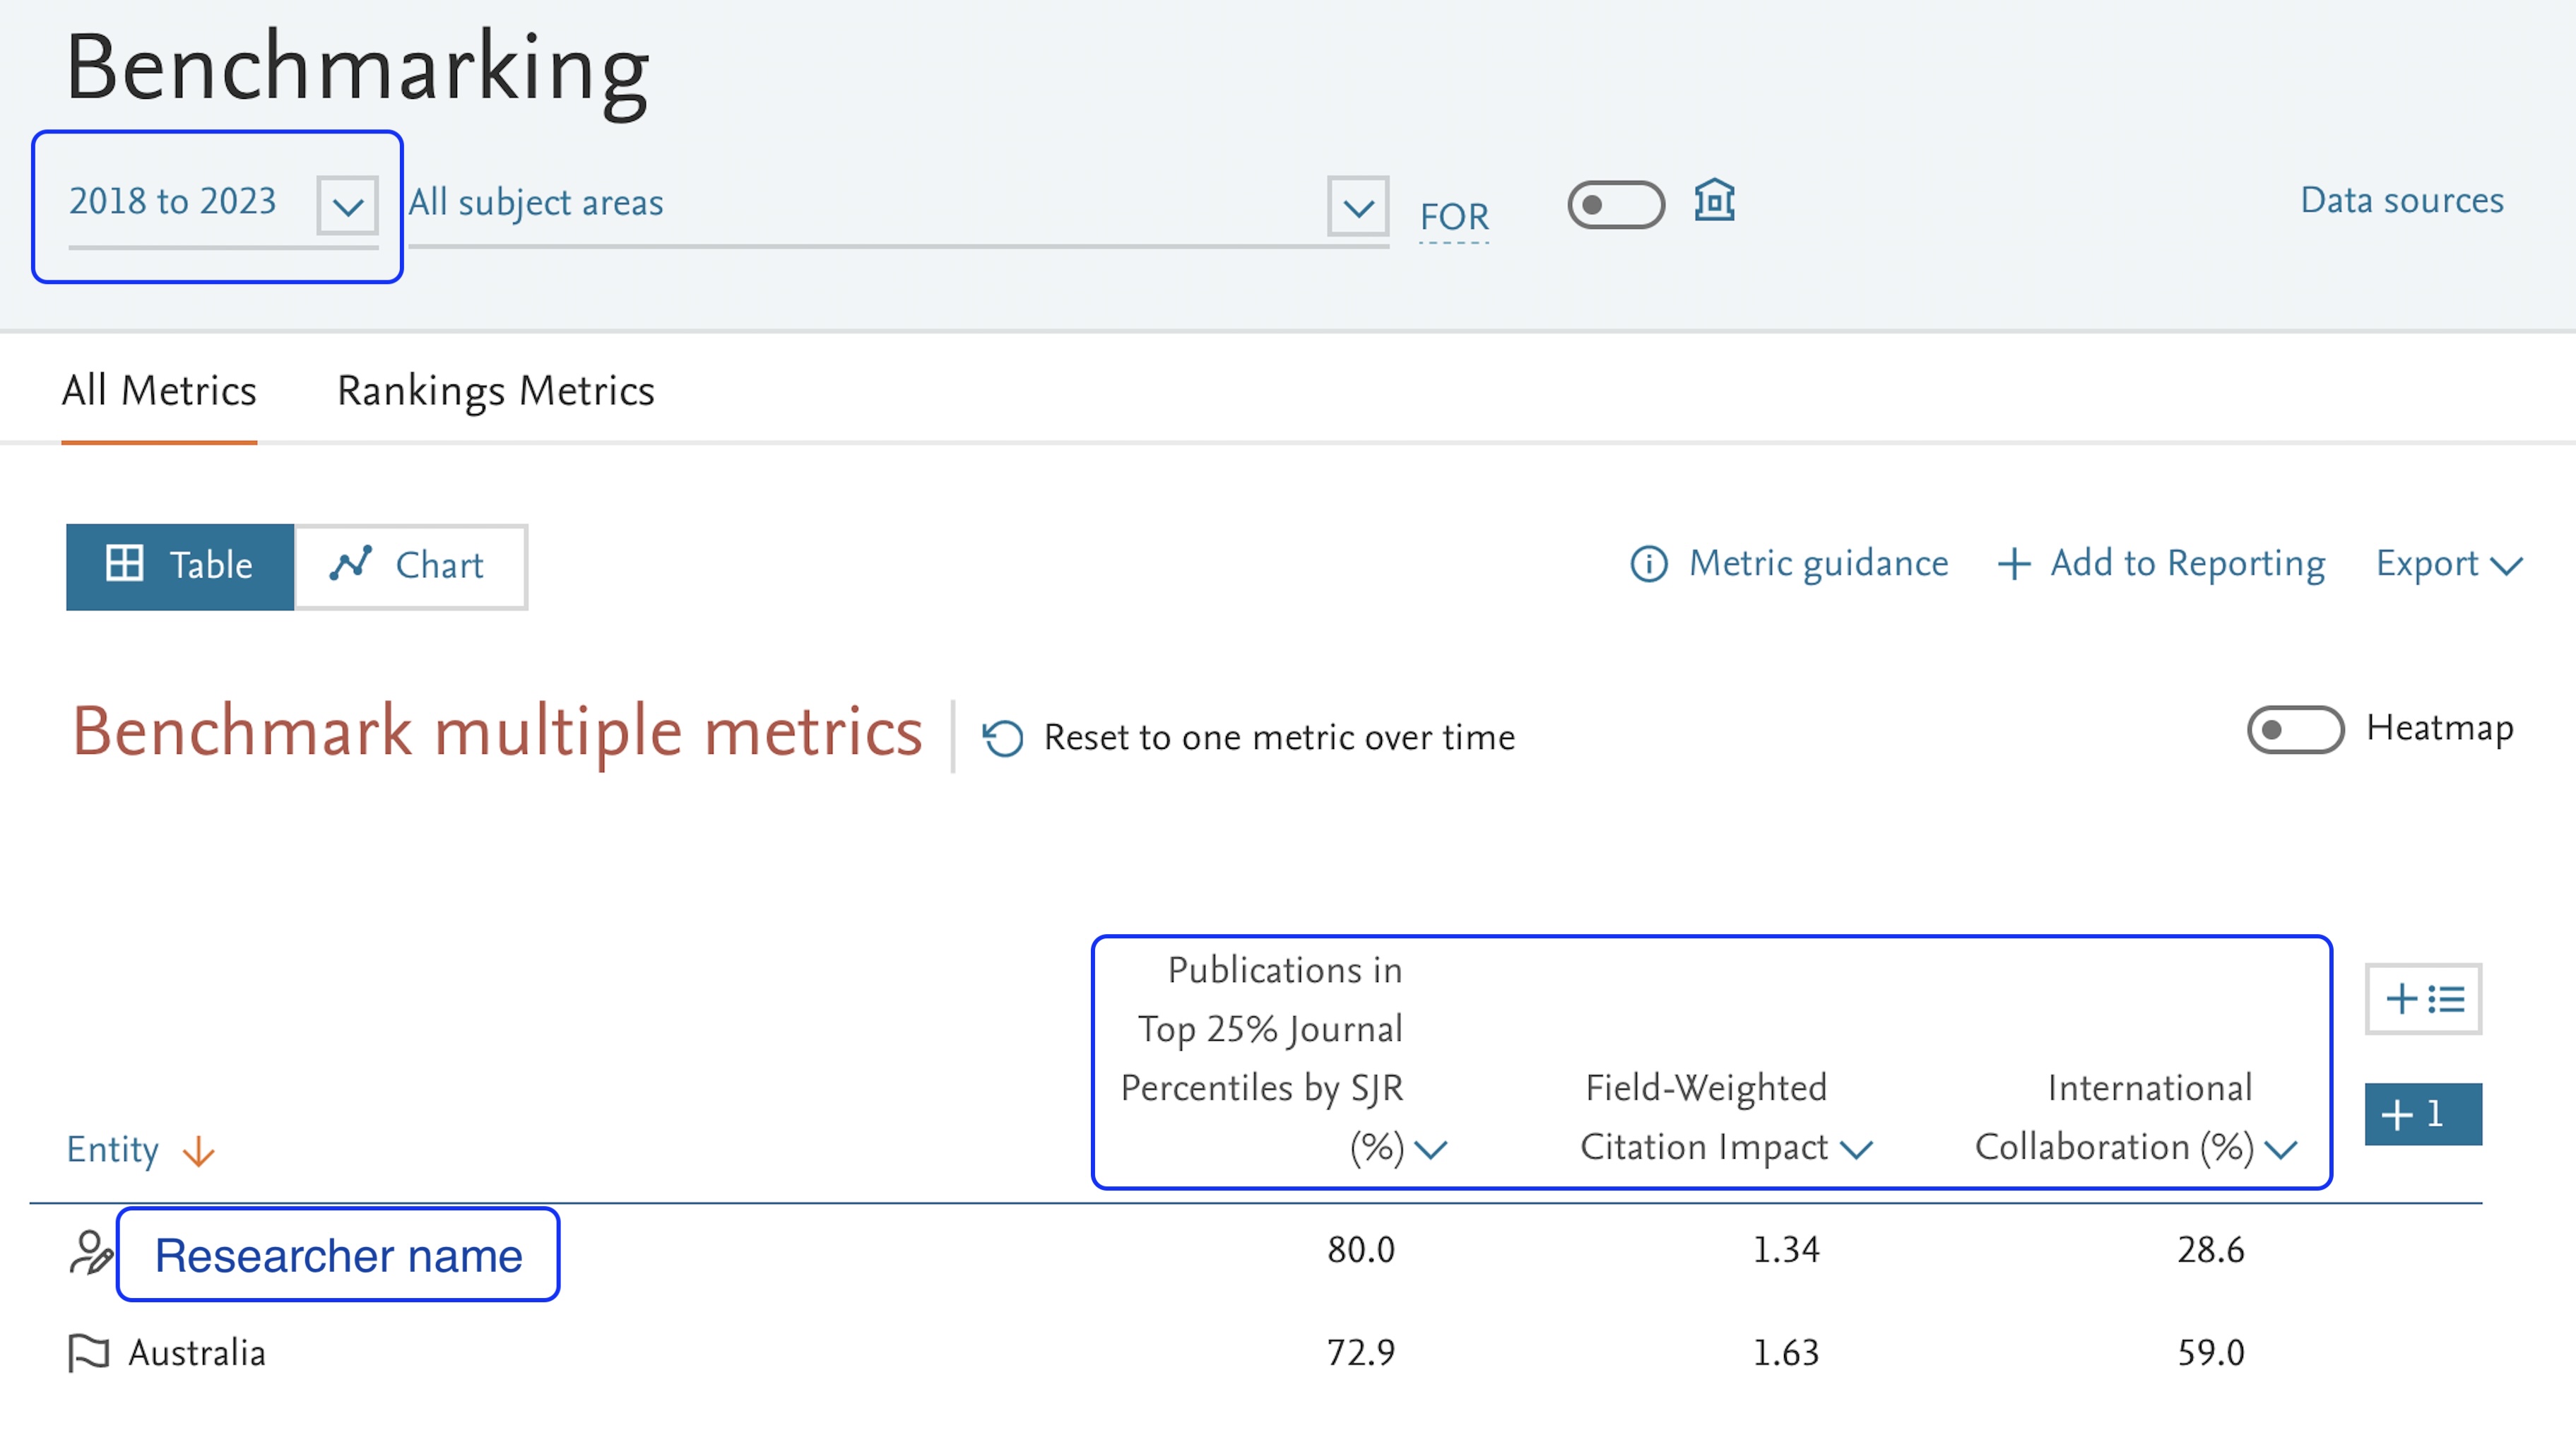Open the Export menu
Image resolution: width=2576 pixels, height=1440 pixels.
coord(2448,564)
